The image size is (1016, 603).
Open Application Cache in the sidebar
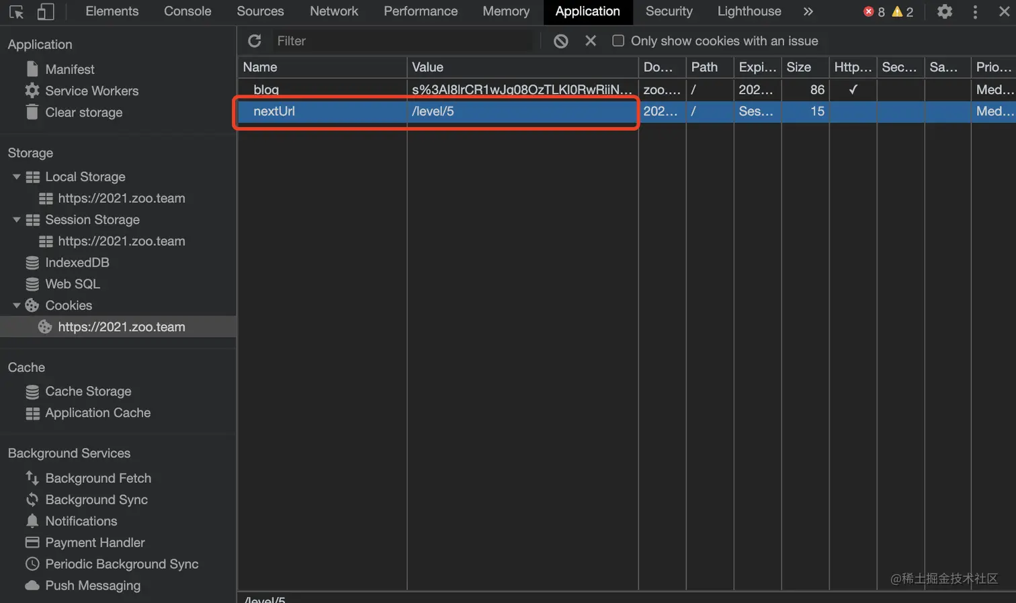click(98, 413)
